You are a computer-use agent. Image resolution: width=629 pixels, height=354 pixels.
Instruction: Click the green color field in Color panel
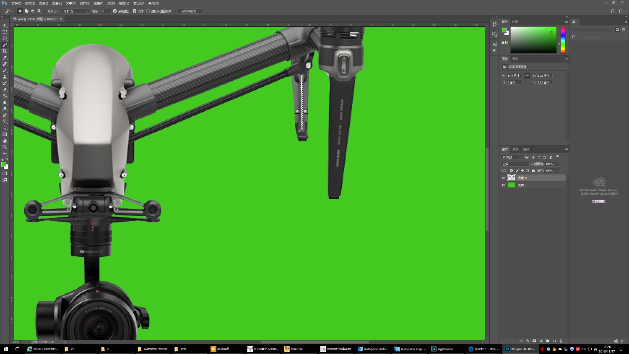tap(533, 40)
